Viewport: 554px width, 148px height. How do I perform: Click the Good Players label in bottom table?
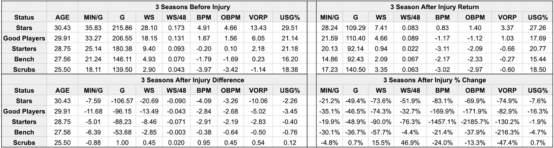tap(24, 111)
